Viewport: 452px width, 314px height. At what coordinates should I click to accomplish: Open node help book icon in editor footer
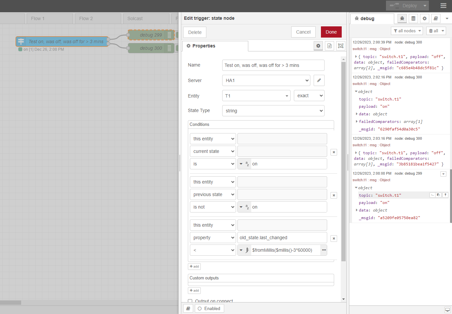(x=188, y=308)
